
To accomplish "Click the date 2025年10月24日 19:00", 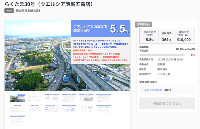I will pyautogui.click(x=170, y=60).
